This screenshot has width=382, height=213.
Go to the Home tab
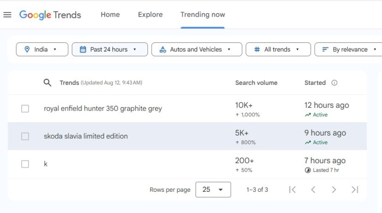coord(110,15)
